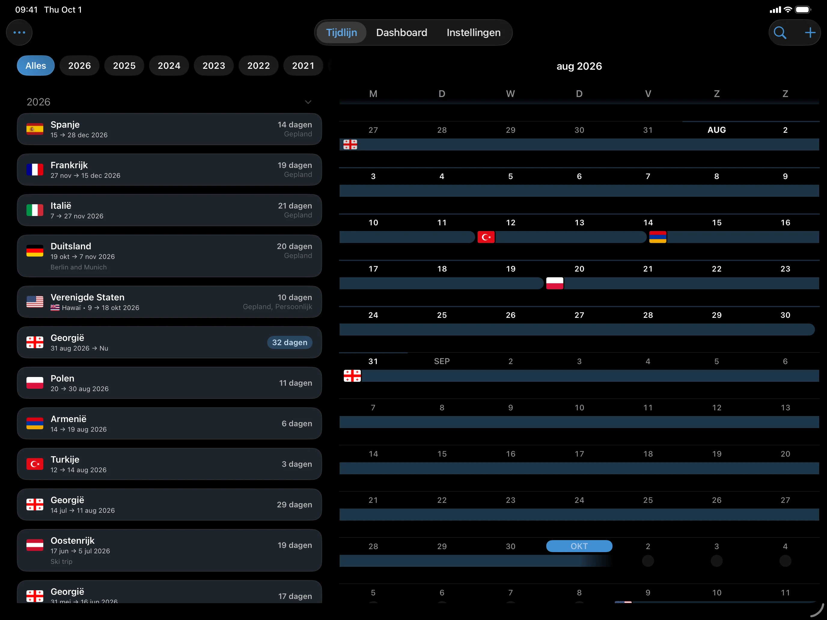
Task: Click the aug 2026 month header
Action: point(579,66)
